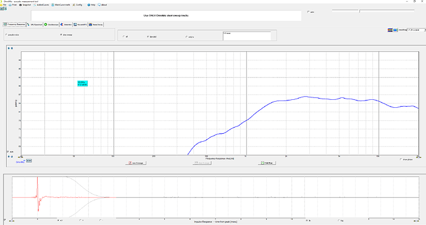Viewport: 426px width, 225px height.
Task: Open the File menu
Action: [x=4, y=5]
